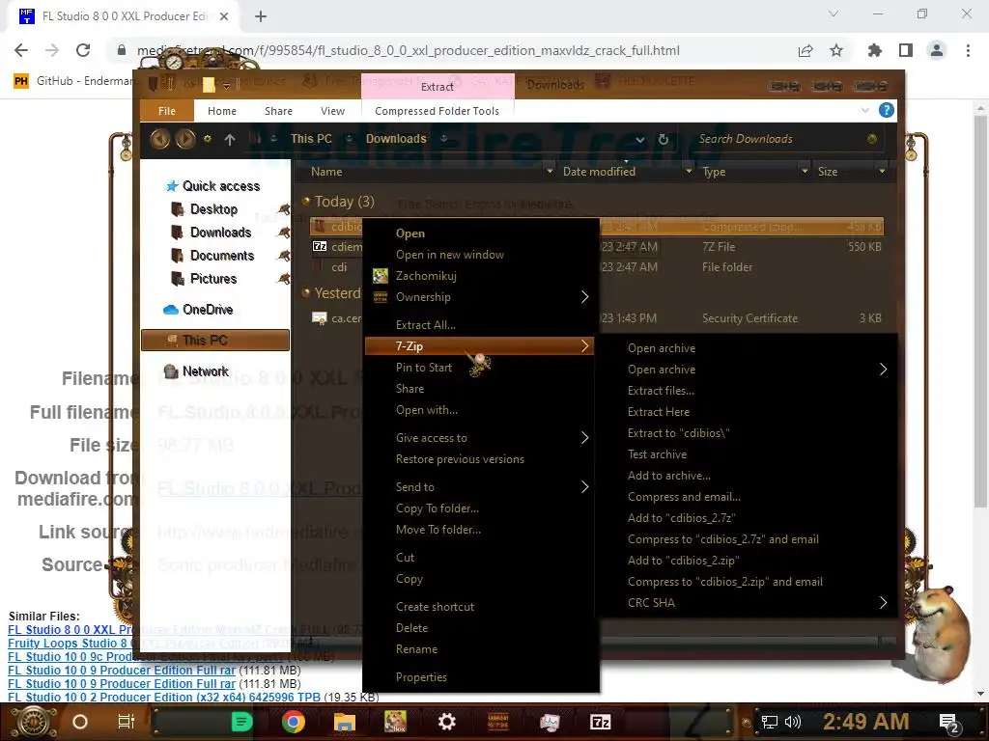Open the Chrome side panel icon
Screen dimensions: 989x741
tap(906, 50)
